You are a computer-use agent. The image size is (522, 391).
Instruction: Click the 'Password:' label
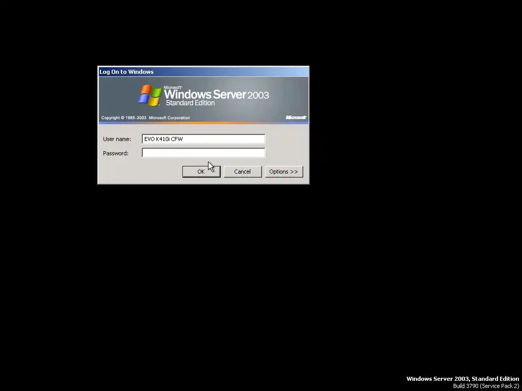click(x=116, y=153)
